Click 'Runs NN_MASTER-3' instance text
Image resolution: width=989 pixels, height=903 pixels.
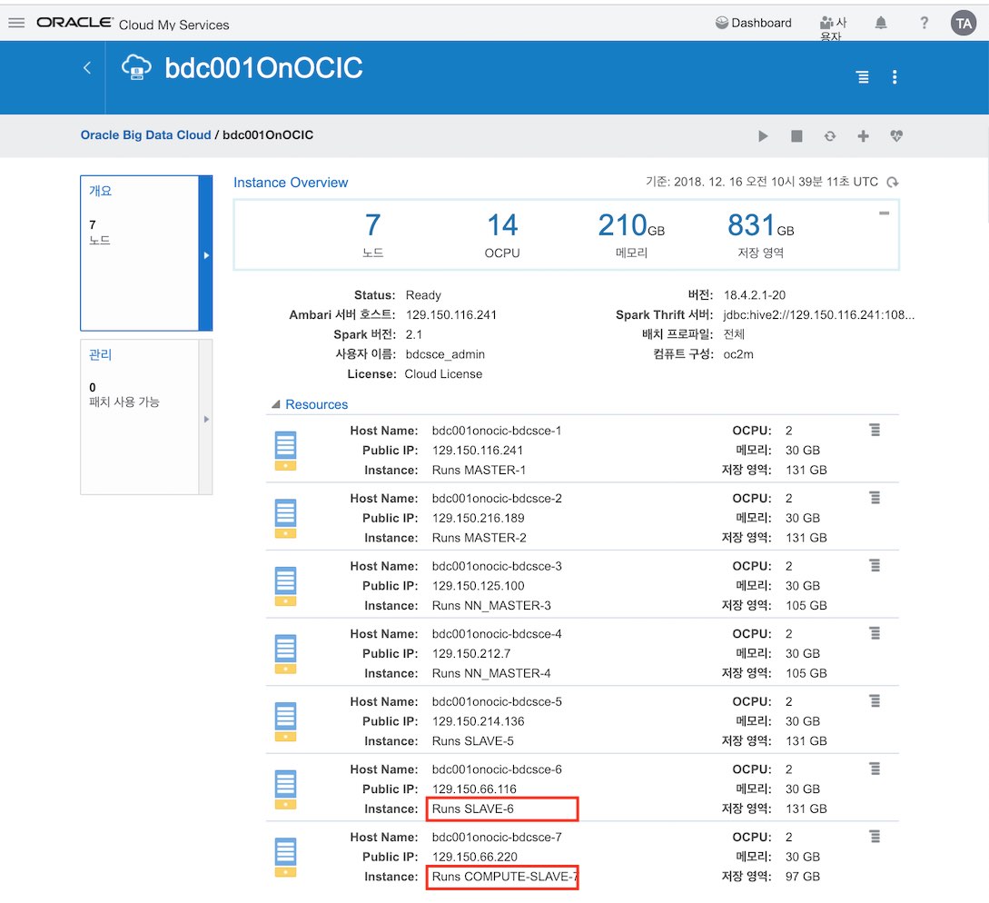tap(491, 606)
